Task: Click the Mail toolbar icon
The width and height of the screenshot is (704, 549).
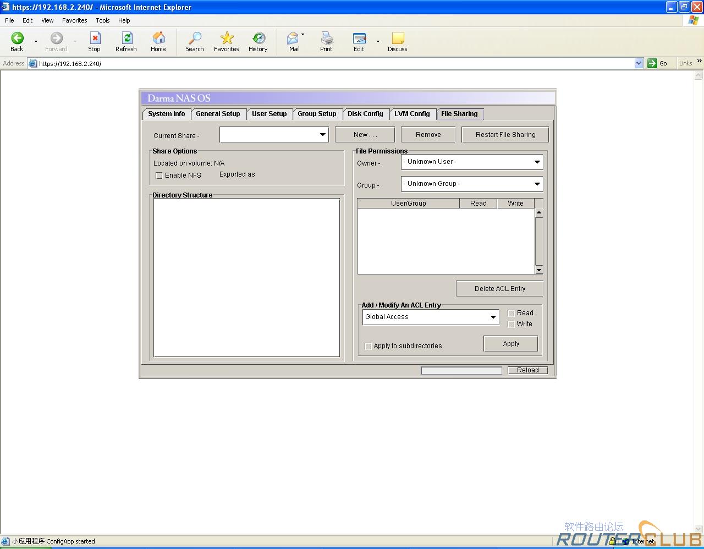Action: pos(293,38)
